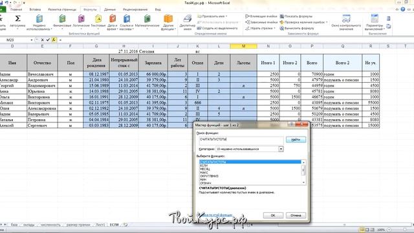Click function list scrollbar up arrow
Image resolution: width=414 pixels, height=233 pixels.
303,162
